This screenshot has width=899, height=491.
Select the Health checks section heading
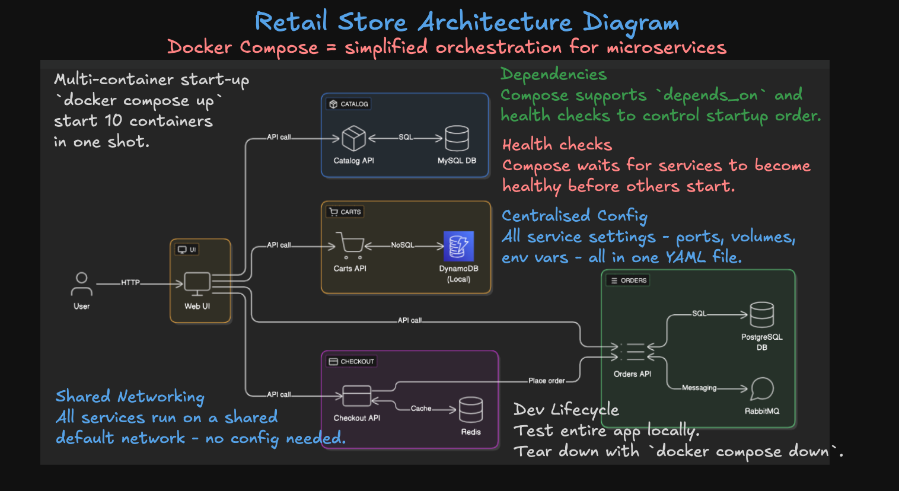556,144
